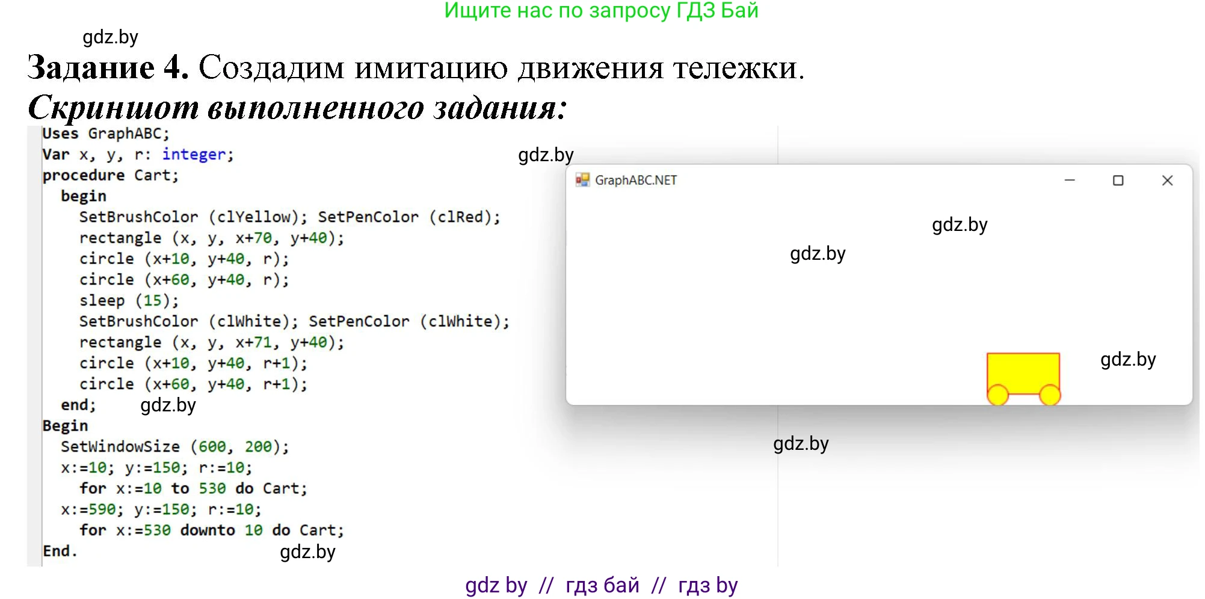
Task: Click the GraphABC.NET app icon in title bar
Action: tap(582, 180)
